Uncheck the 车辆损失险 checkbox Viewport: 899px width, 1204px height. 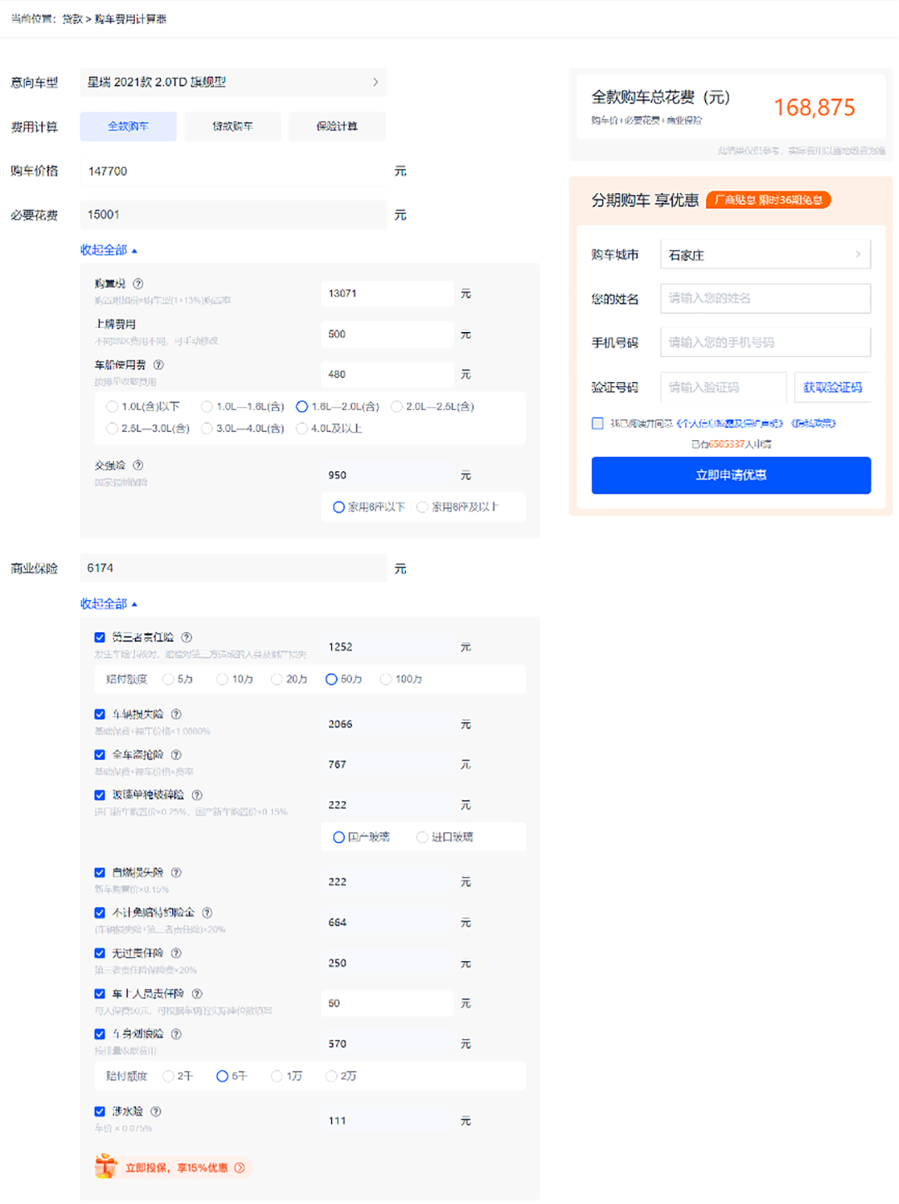[x=100, y=715]
